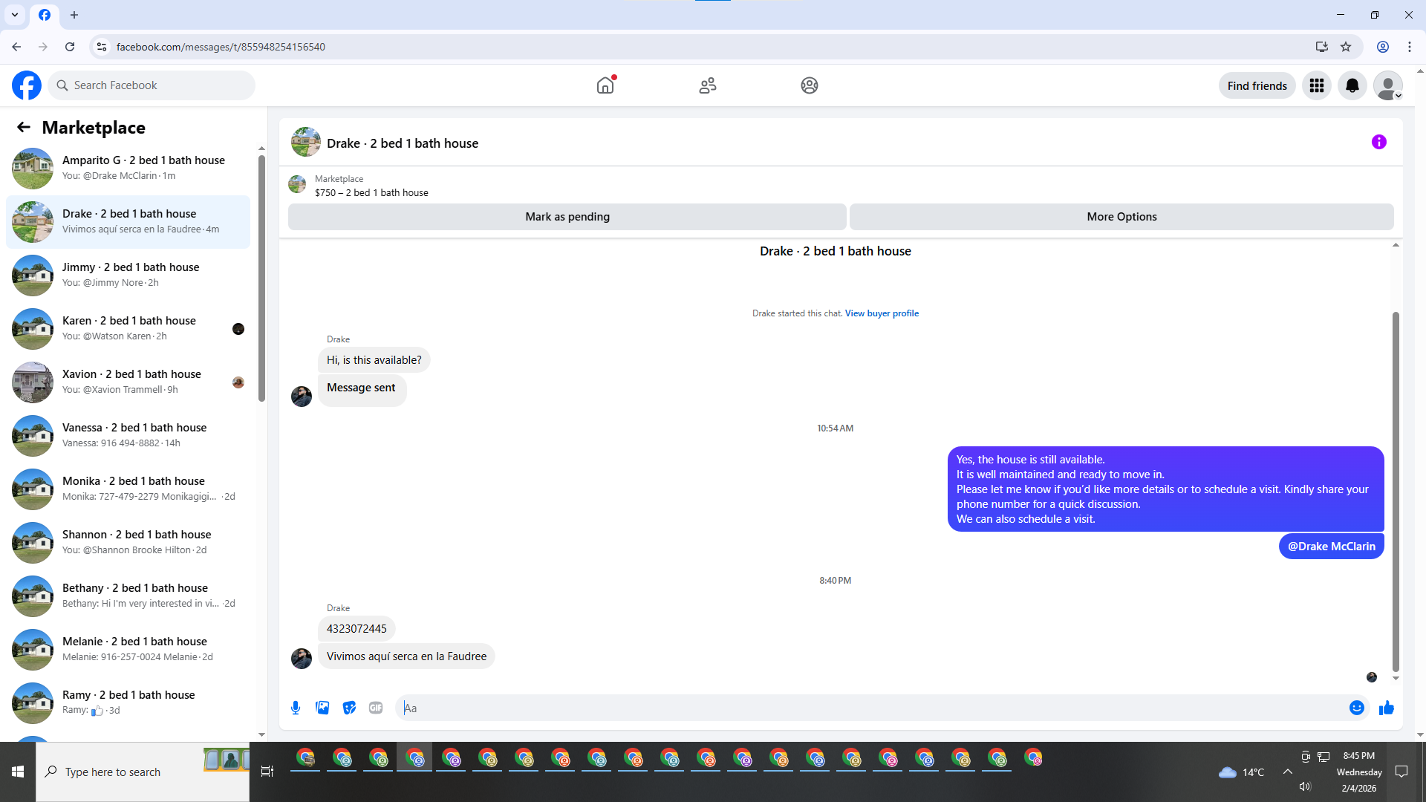The height and width of the screenshot is (802, 1426).
Task: Attach a photo with the image icon
Action: [322, 708]
